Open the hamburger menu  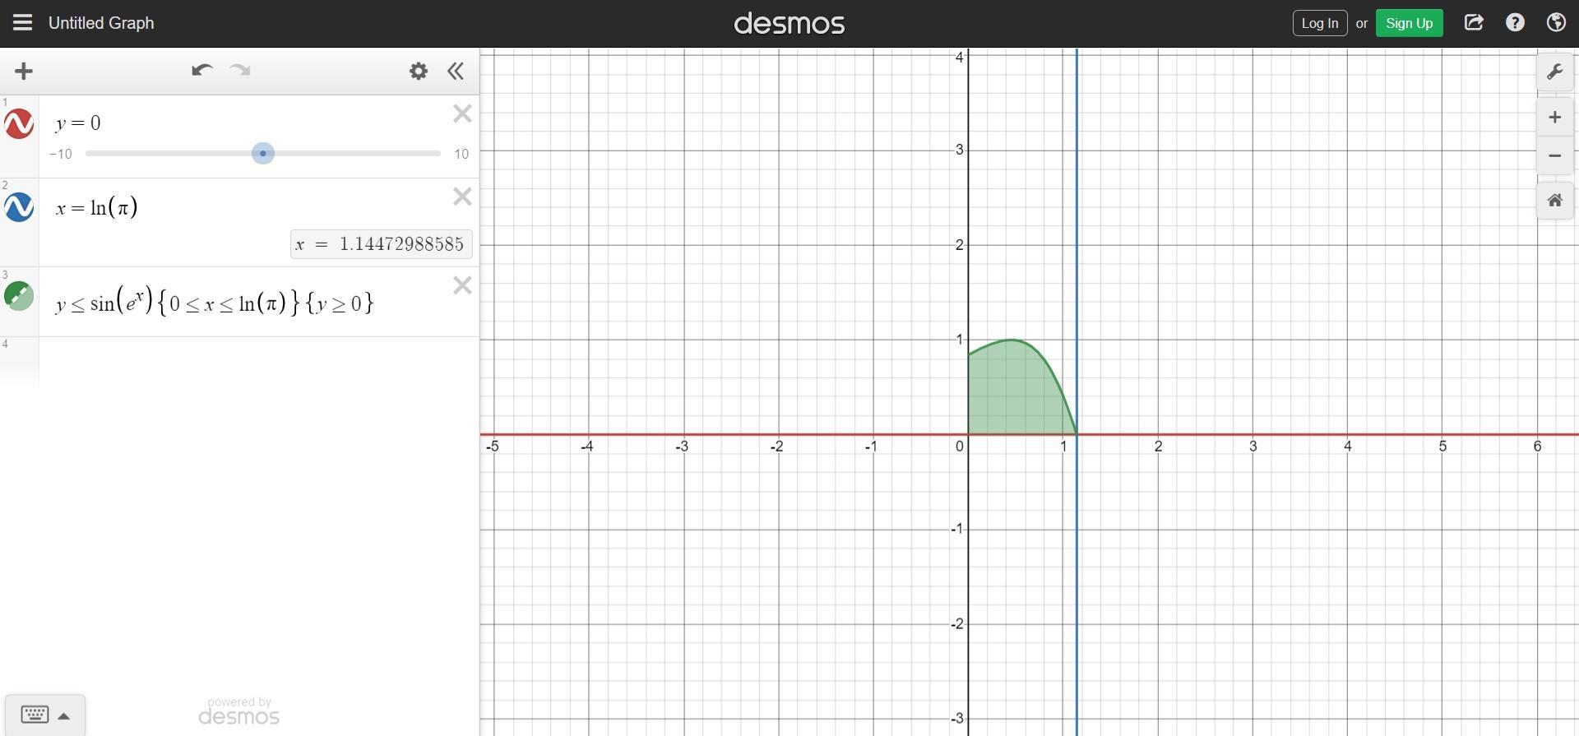click(22, 23)
